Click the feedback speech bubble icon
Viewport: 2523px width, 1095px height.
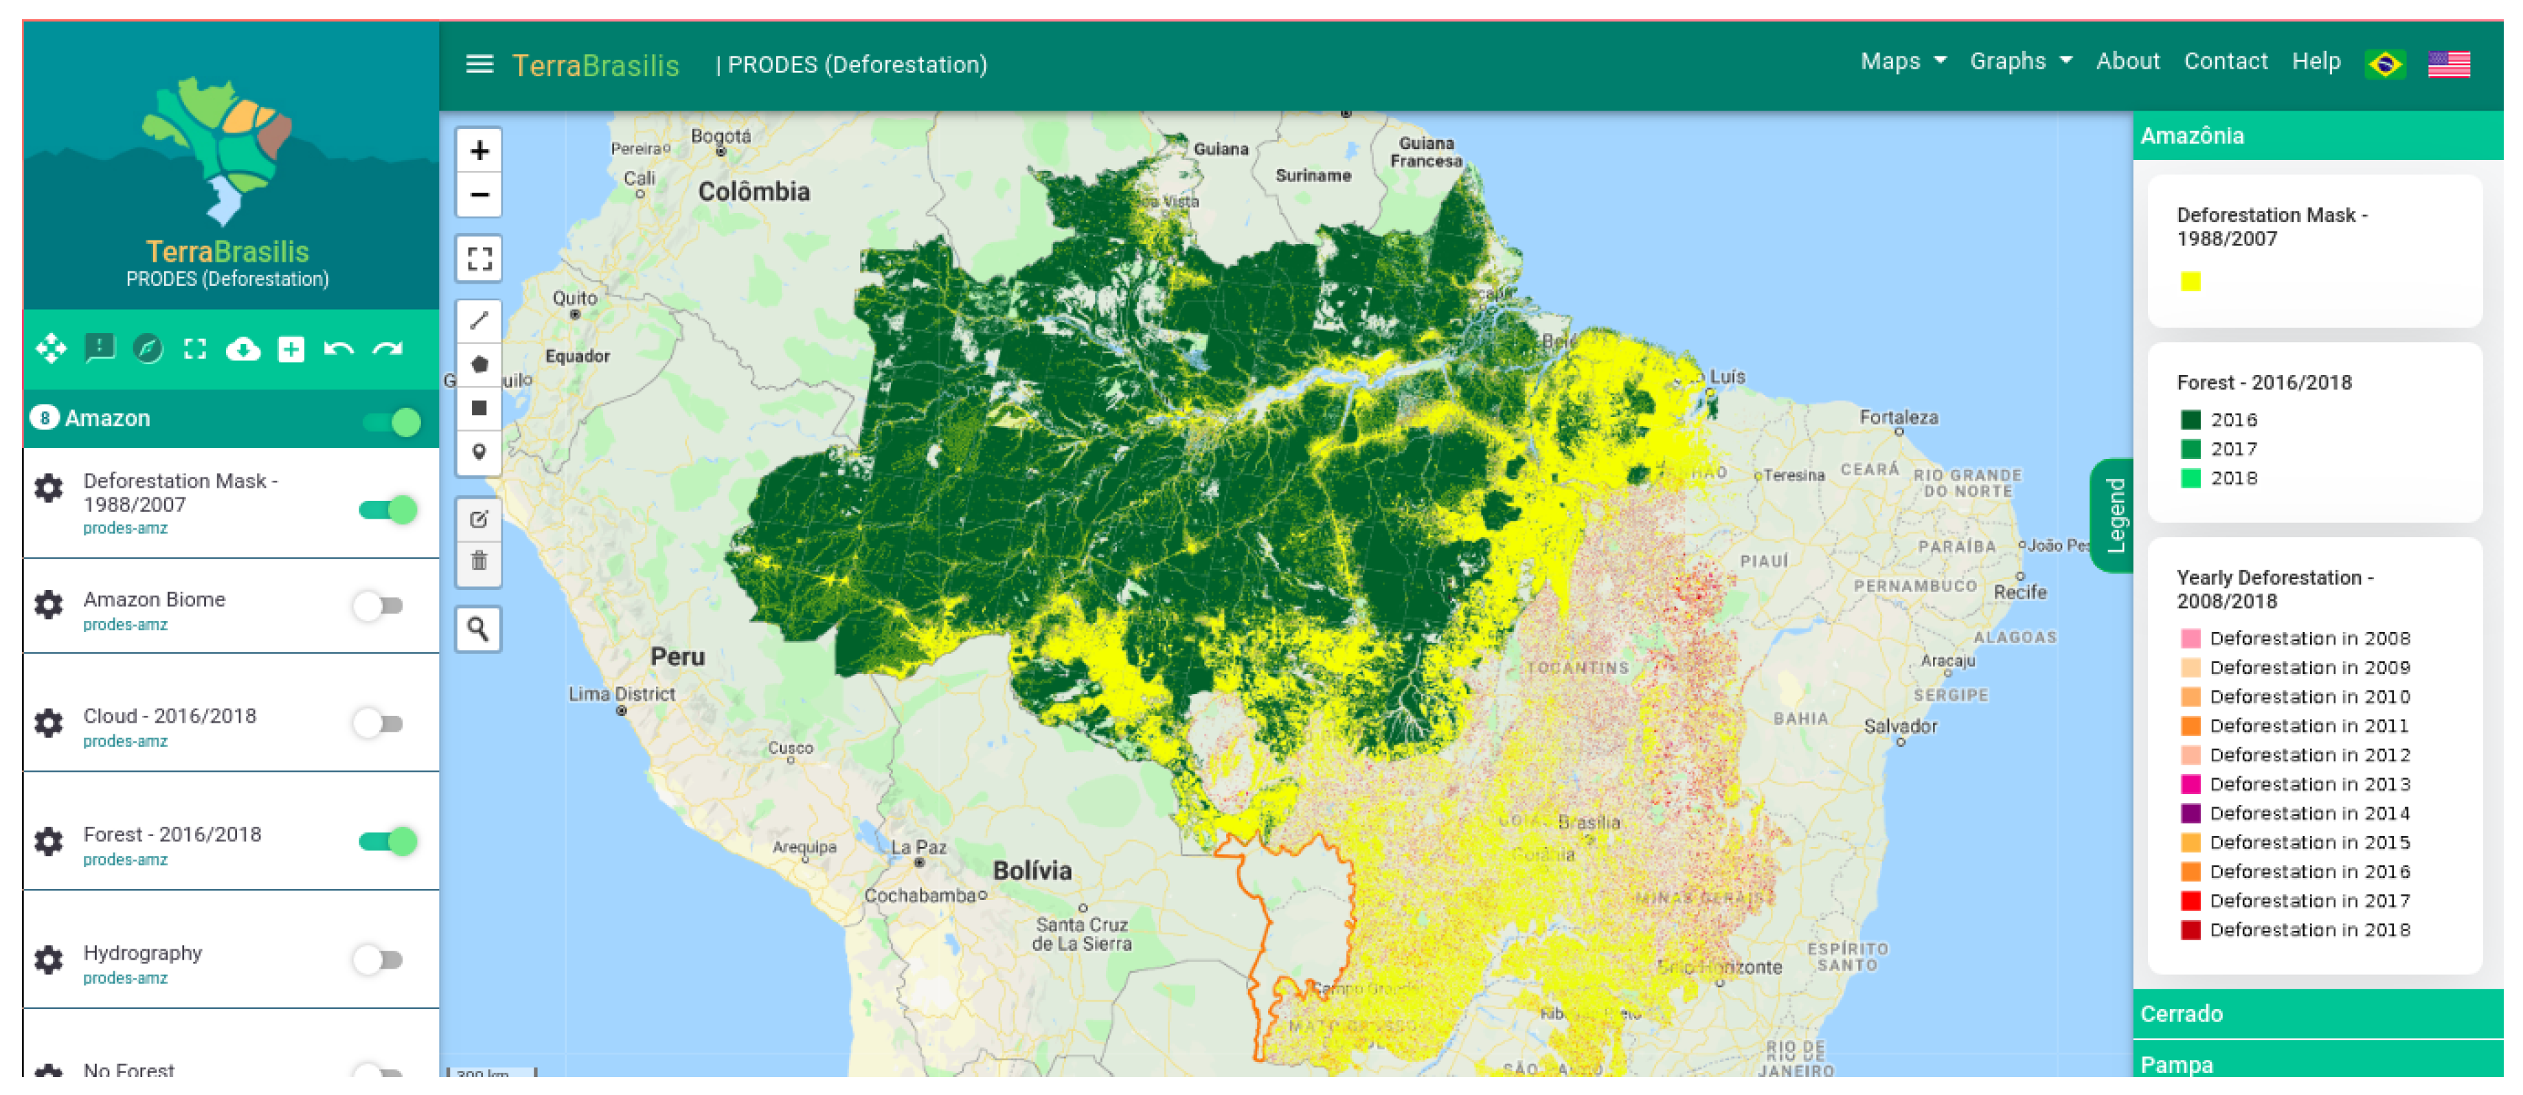point(100,349)
